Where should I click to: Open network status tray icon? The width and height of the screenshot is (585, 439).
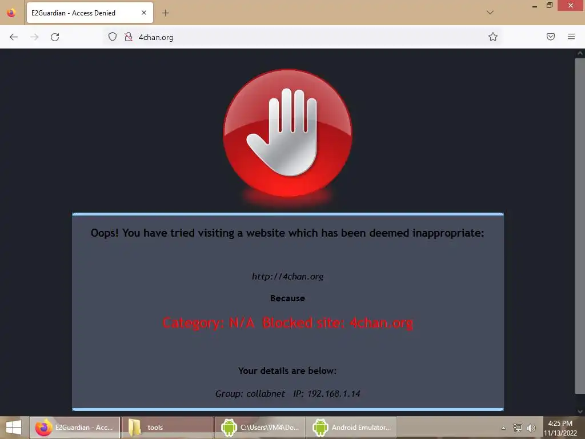pyautogui.click(x=518, y=428)
